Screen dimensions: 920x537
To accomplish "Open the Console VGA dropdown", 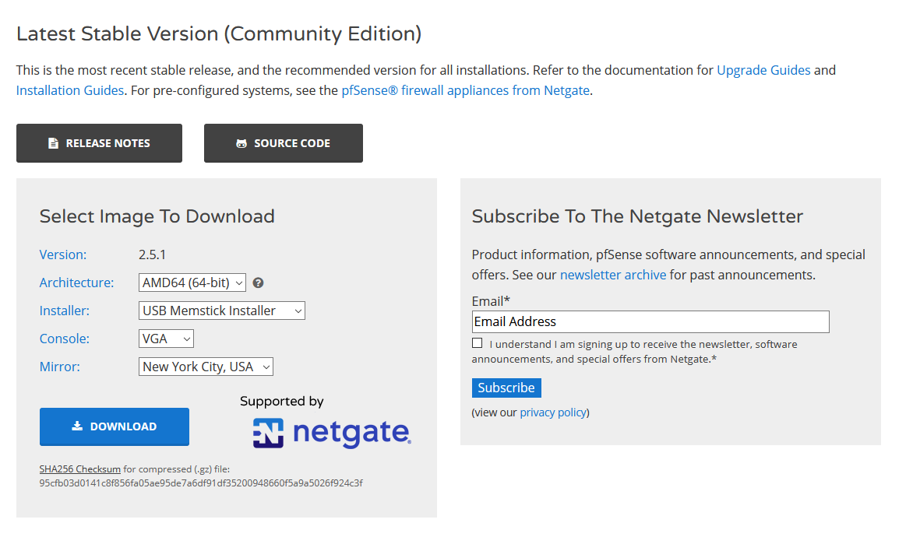I will 166,339.
